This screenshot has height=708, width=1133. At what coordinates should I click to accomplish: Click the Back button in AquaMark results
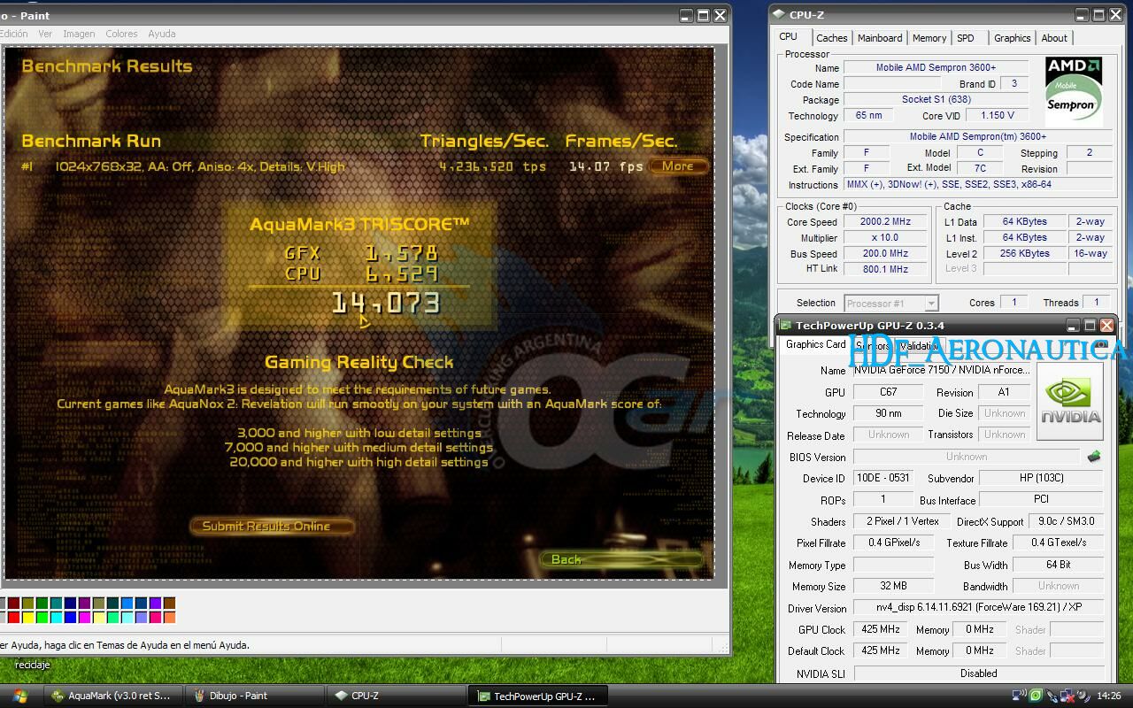(620, 559)
